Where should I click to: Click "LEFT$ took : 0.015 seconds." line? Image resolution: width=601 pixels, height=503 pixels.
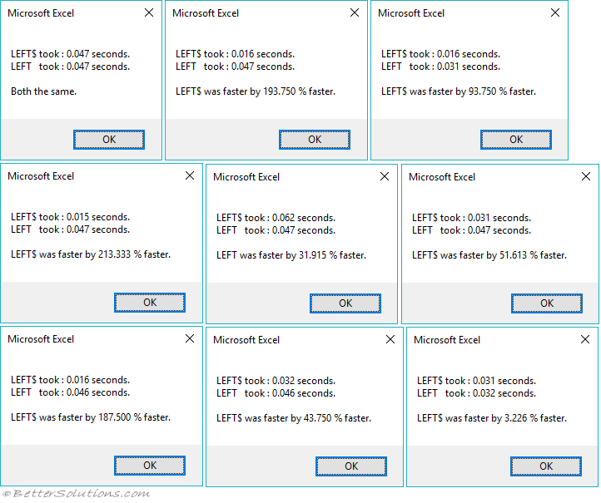click(70, 217)
